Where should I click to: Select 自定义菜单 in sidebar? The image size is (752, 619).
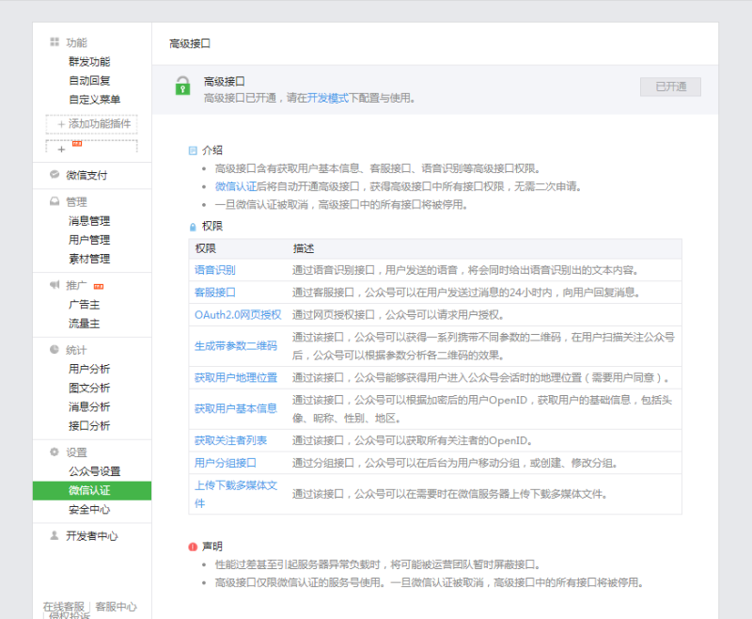95,100
